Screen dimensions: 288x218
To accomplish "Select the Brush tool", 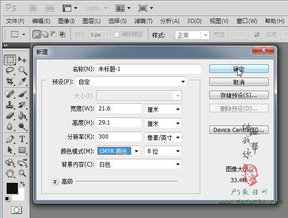I will point(22,94).
